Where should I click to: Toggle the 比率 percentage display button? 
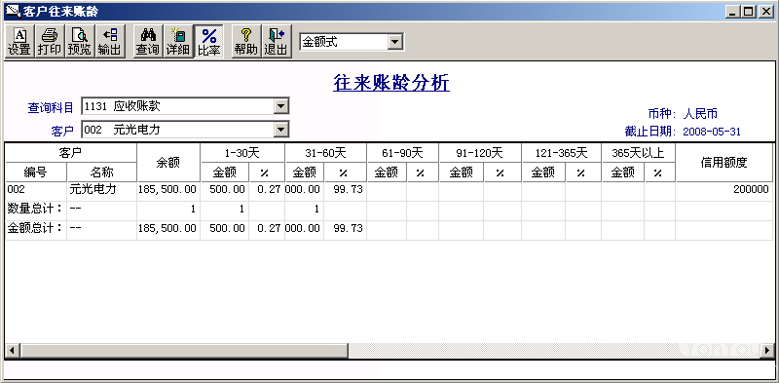208,42
